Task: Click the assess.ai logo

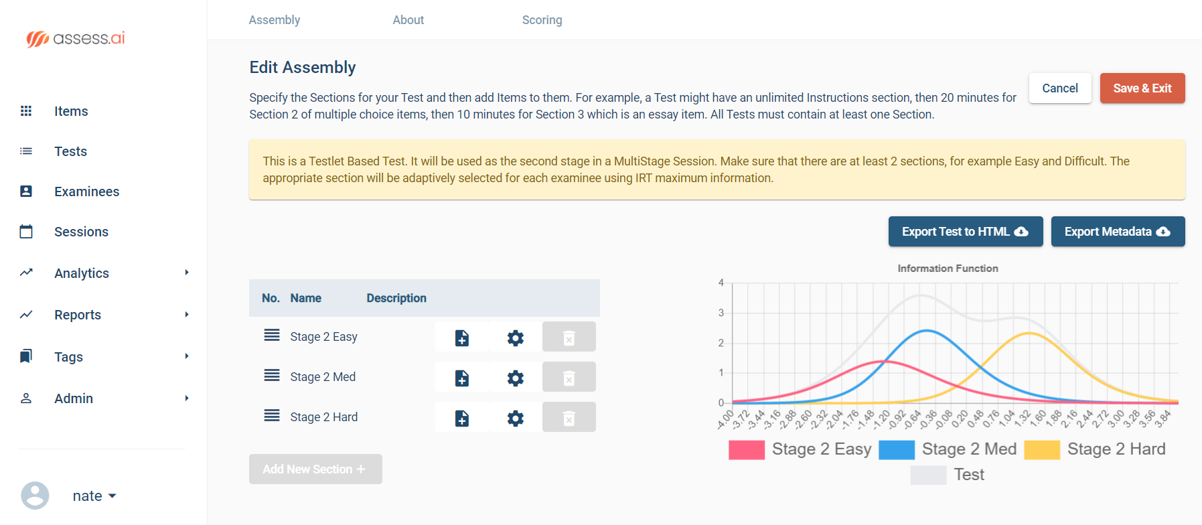Action: [76, 39]
